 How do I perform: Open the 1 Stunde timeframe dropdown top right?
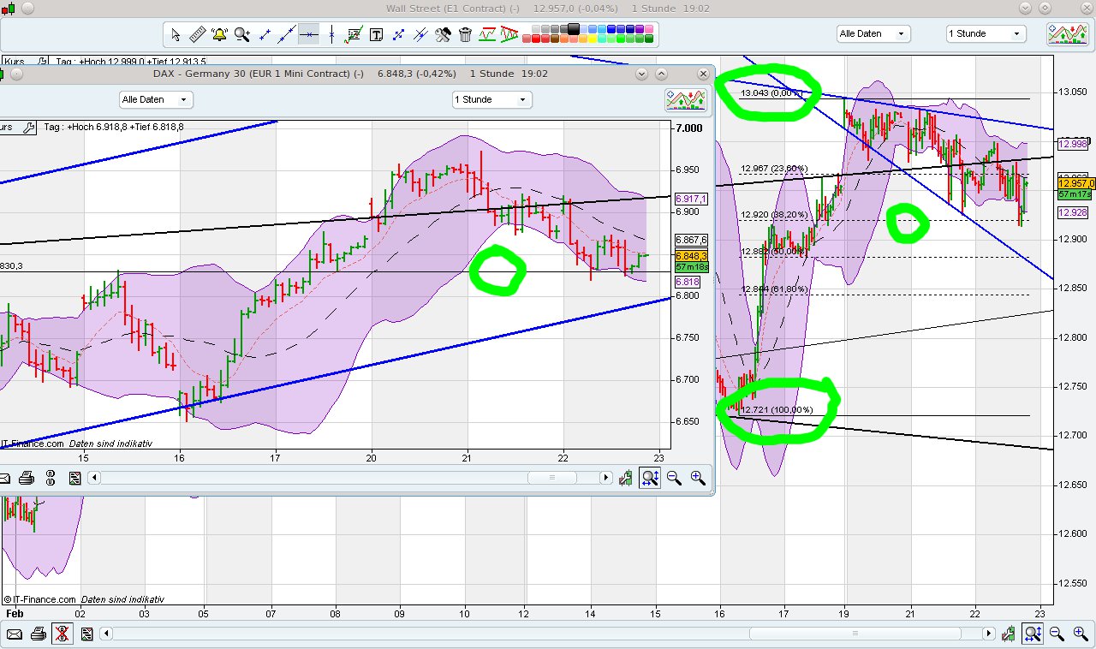(985, 33)
